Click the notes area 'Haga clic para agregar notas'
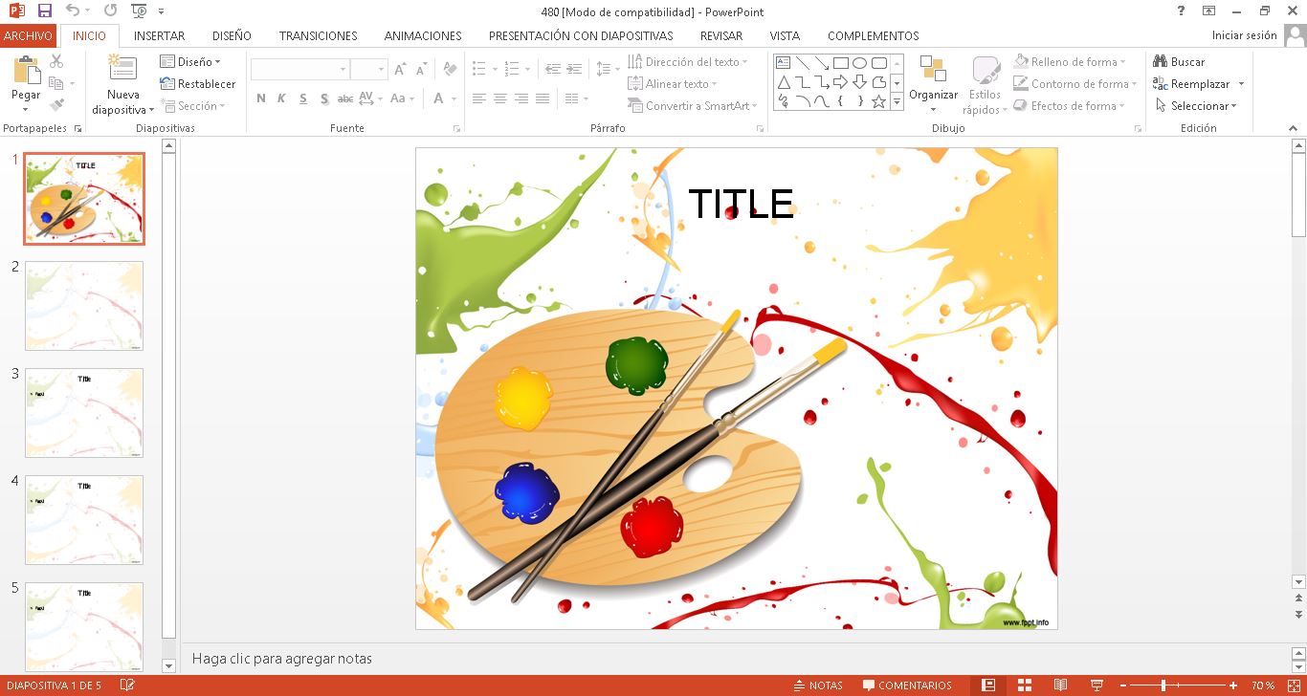1307x696 pixels. pos(282,659)
